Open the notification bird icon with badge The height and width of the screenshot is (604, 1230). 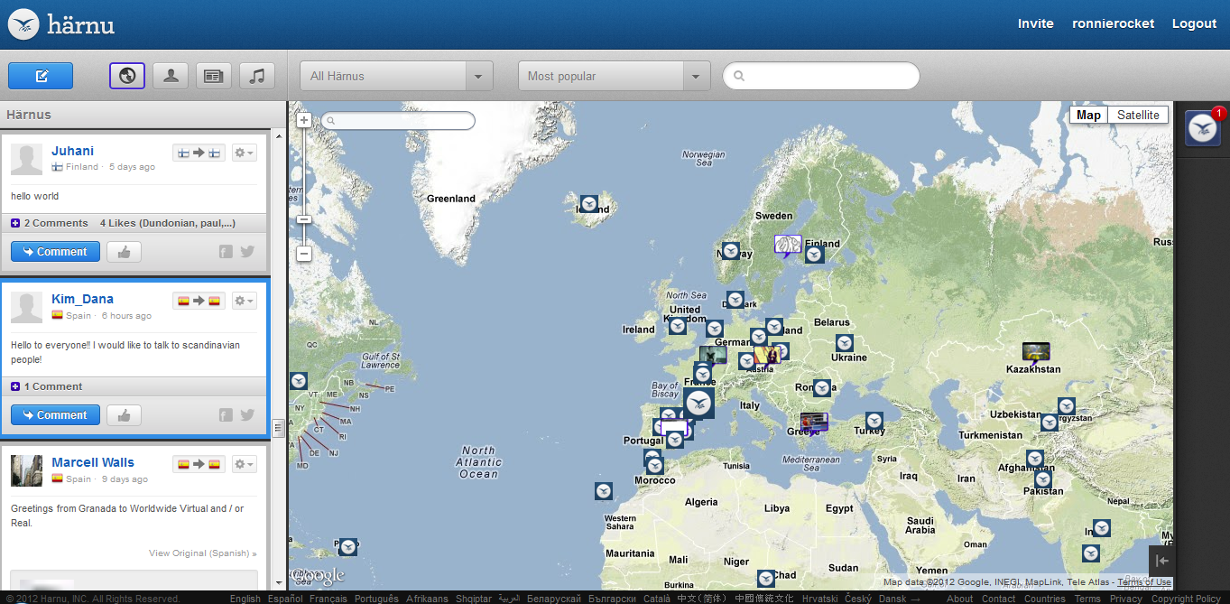click(x=1202, y=128)
